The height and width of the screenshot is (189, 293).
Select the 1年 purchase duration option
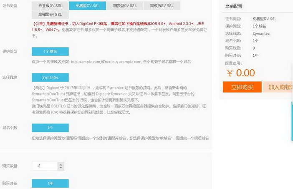[50, 183]
